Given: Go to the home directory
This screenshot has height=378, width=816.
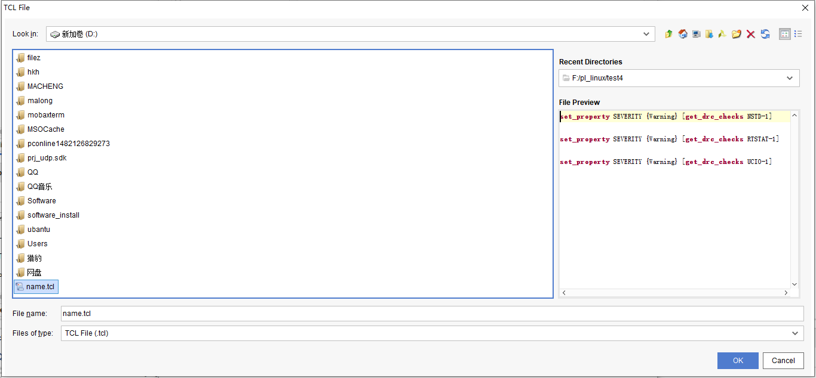Looking at the screenshot, I should (683, 34).
